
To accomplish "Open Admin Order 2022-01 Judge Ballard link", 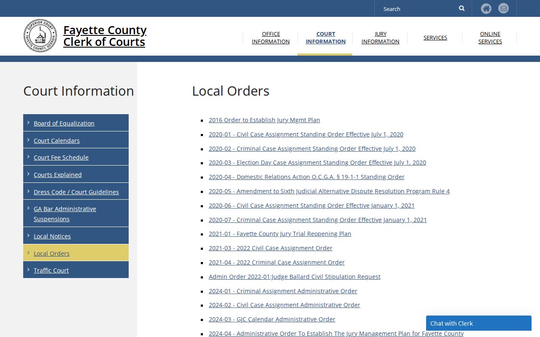I will tap(294, 277).
